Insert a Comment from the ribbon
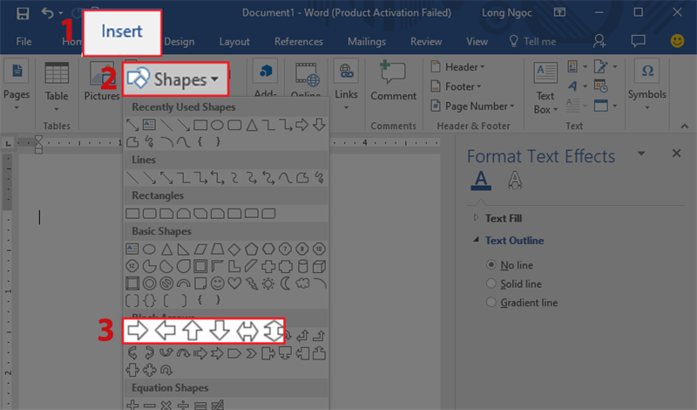The height and width of the screenshot is (410, 697). coord(393,81)
